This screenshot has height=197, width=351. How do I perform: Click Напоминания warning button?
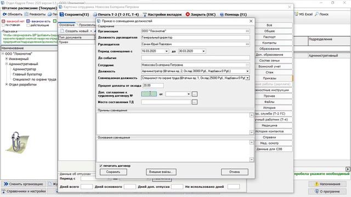click(327, 184)
